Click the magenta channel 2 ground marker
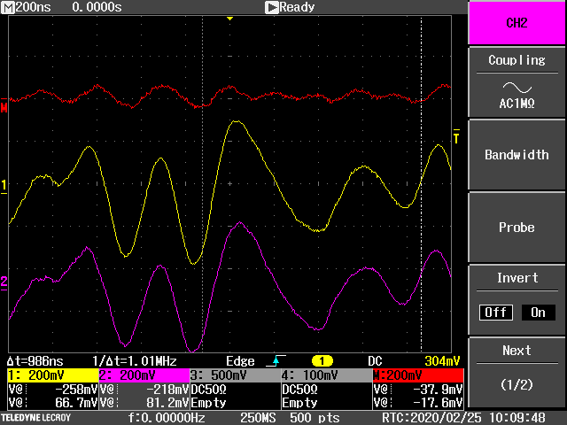This screenshot has width=567, height=425. [4, 282]
